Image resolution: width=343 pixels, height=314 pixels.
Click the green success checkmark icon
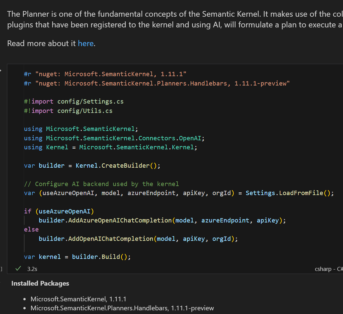tap(18, 268)
